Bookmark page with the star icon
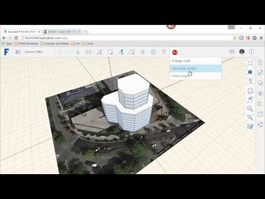The height and width of the screenshot is (199, 265). (235, 38)
